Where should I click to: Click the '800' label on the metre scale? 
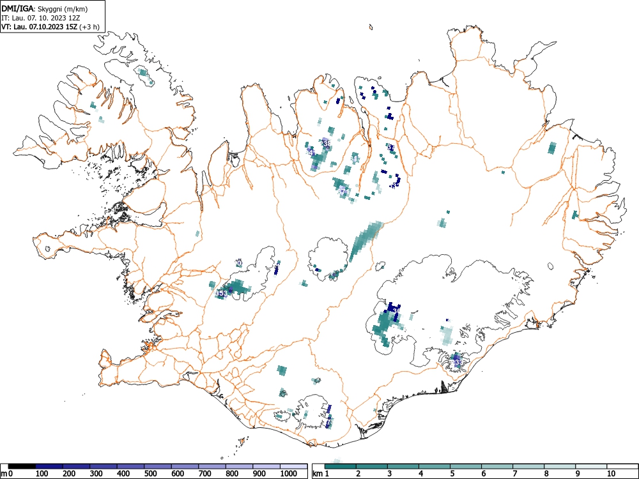(233, 474)
